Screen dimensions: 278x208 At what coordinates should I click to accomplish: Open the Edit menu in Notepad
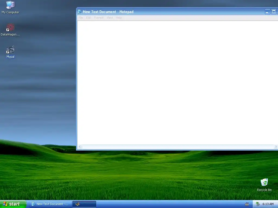89,18
